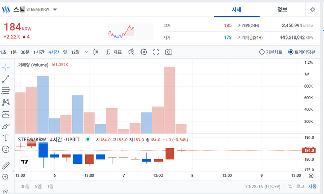The image size is (324, 194).
Task: Select the 기본차트 radio option
Action: pos(271,52)
